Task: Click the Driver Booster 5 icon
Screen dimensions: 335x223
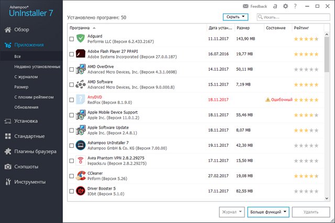Action: coord(81,191)
